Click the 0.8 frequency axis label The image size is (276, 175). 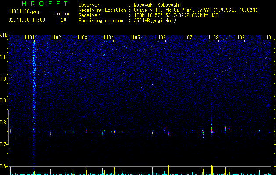[4, 122]
